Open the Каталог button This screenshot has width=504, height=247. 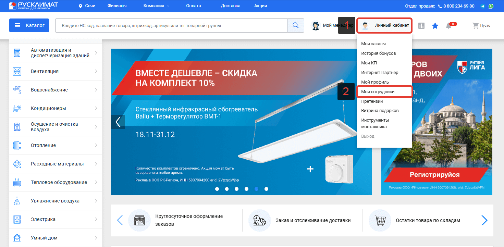click(x=29, y=25)
